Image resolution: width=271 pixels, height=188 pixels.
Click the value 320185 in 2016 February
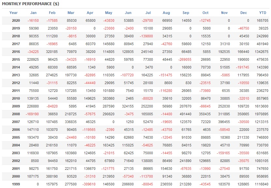click(52, 52)
